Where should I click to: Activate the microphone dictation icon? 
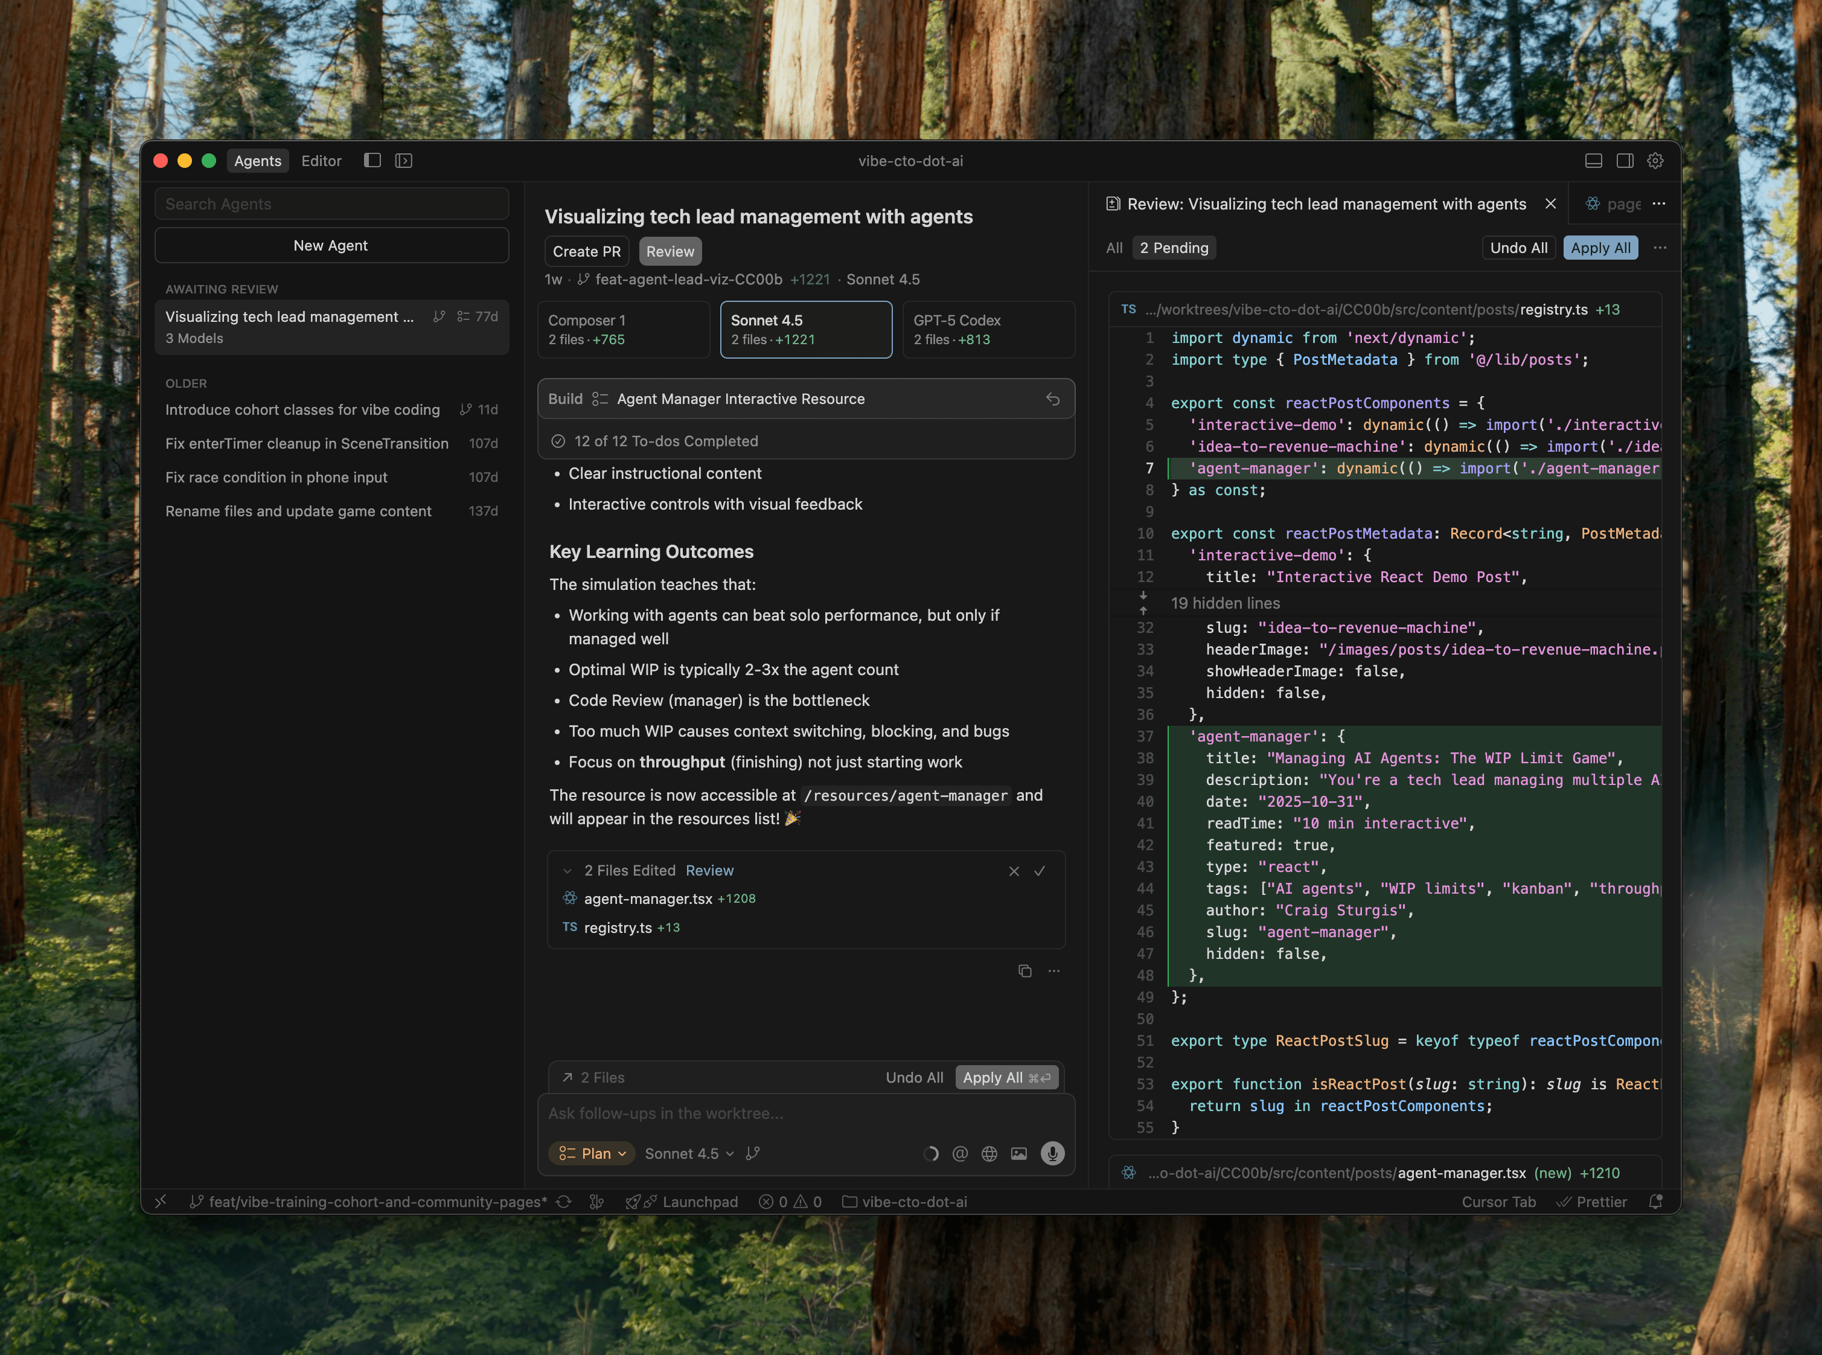[x=1052, y=1153]
